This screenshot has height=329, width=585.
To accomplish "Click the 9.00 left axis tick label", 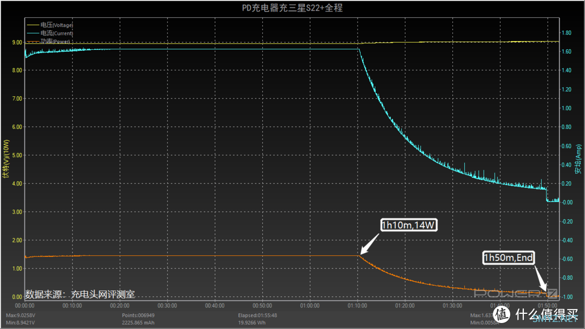I will pyautogui.click(x=17, y=42).
